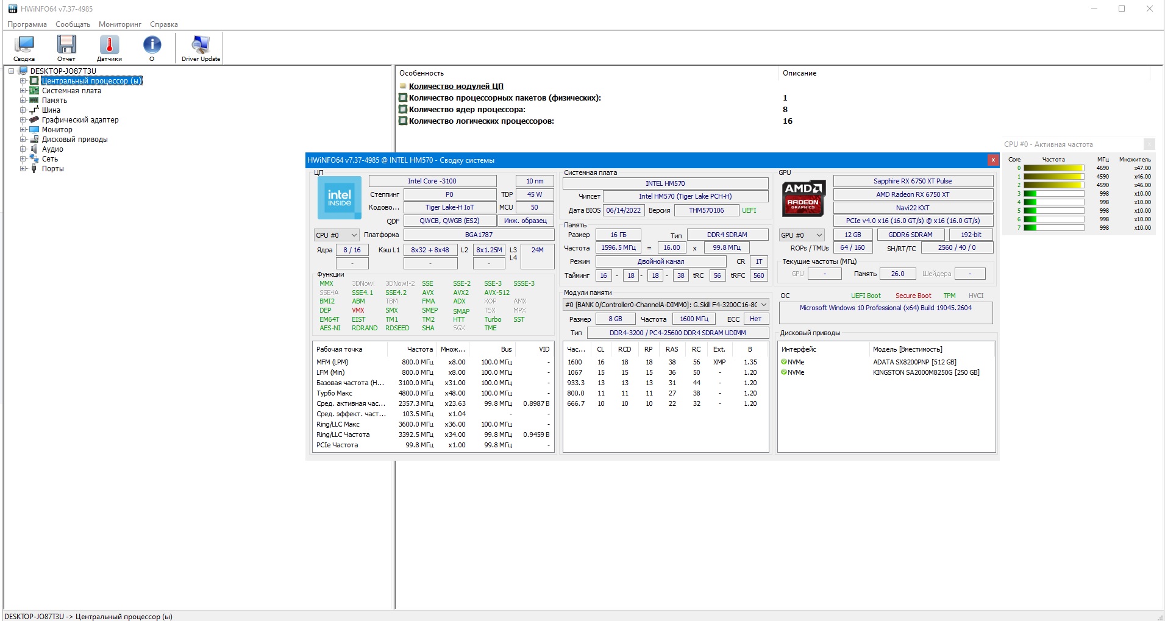Select the ADATA SX8200PNP drive entry

pyautogui.click(x=914, y=362)
